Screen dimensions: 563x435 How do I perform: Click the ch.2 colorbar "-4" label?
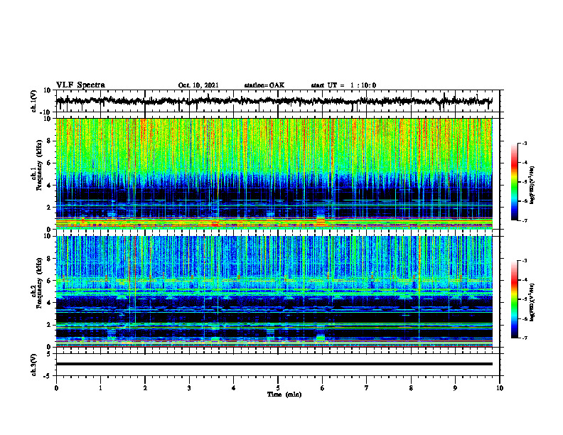(x=525, y=280)
